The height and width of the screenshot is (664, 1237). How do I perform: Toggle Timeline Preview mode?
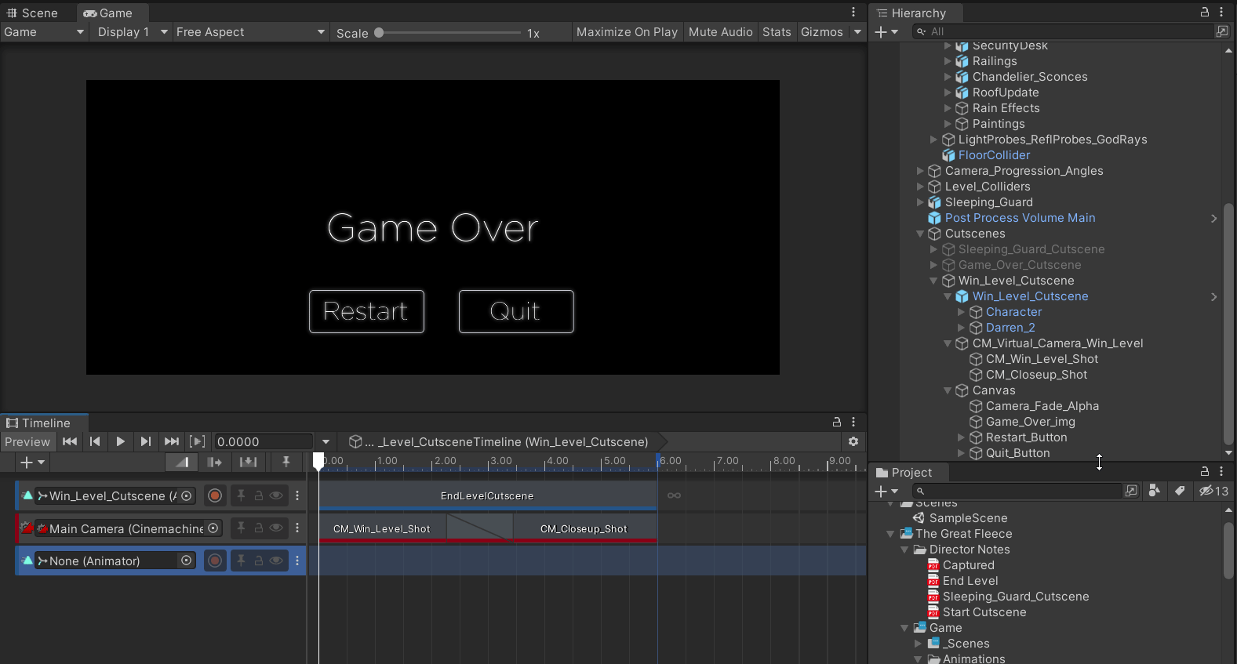pyautogui.click(x=27, y=441)
